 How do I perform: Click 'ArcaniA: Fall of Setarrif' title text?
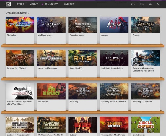click(17, 68)
